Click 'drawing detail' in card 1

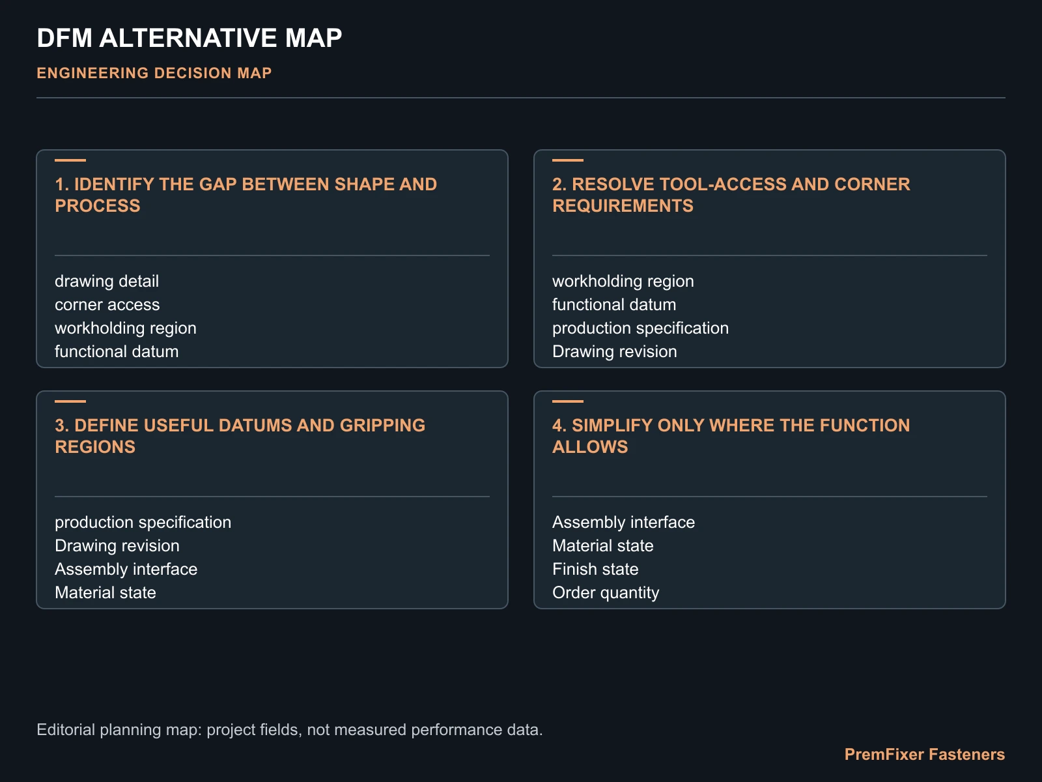coord(107,281)
